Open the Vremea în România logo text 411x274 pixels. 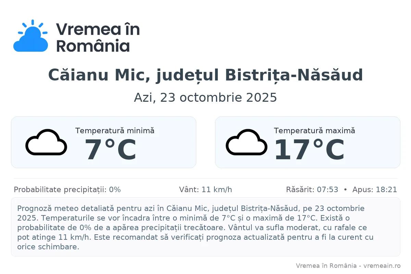(98, 37)
